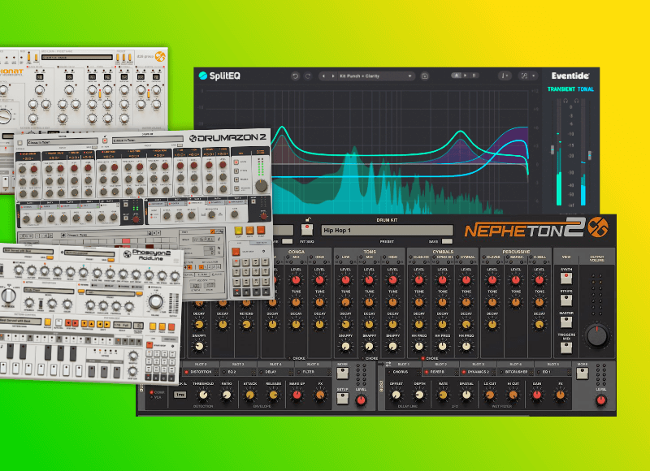Image resolution: width=650 pixels, height=471 pixels.
Task: Click the orange D16 logo on Nithonat
Action: (160, 57)
